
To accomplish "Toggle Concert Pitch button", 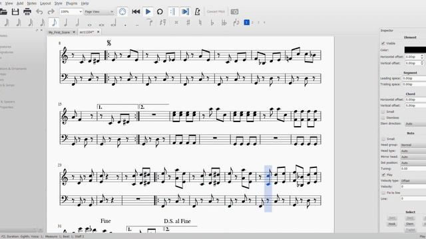I will tap(216, 12).
